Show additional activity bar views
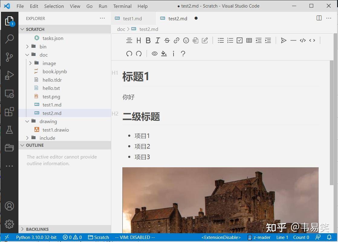 (x=9, y=166)
